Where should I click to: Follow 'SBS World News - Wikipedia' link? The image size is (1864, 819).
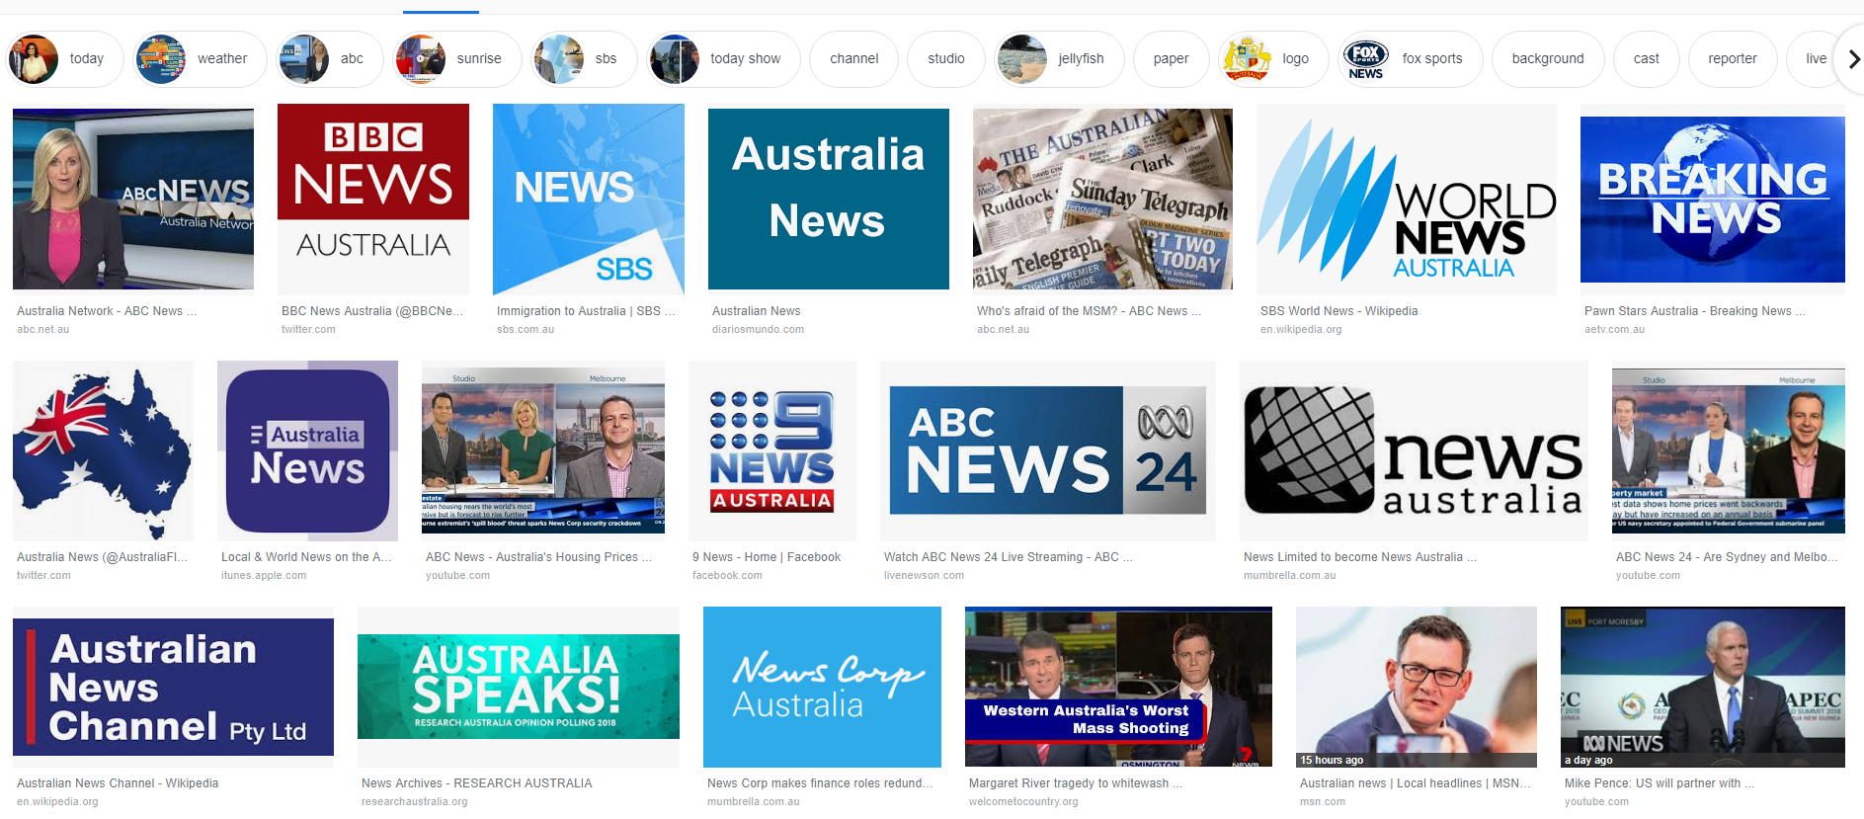pos(1338,311)
